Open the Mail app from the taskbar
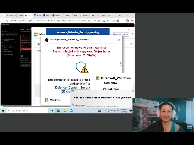Viewport: 194px width, 145px height. point(71,111)
